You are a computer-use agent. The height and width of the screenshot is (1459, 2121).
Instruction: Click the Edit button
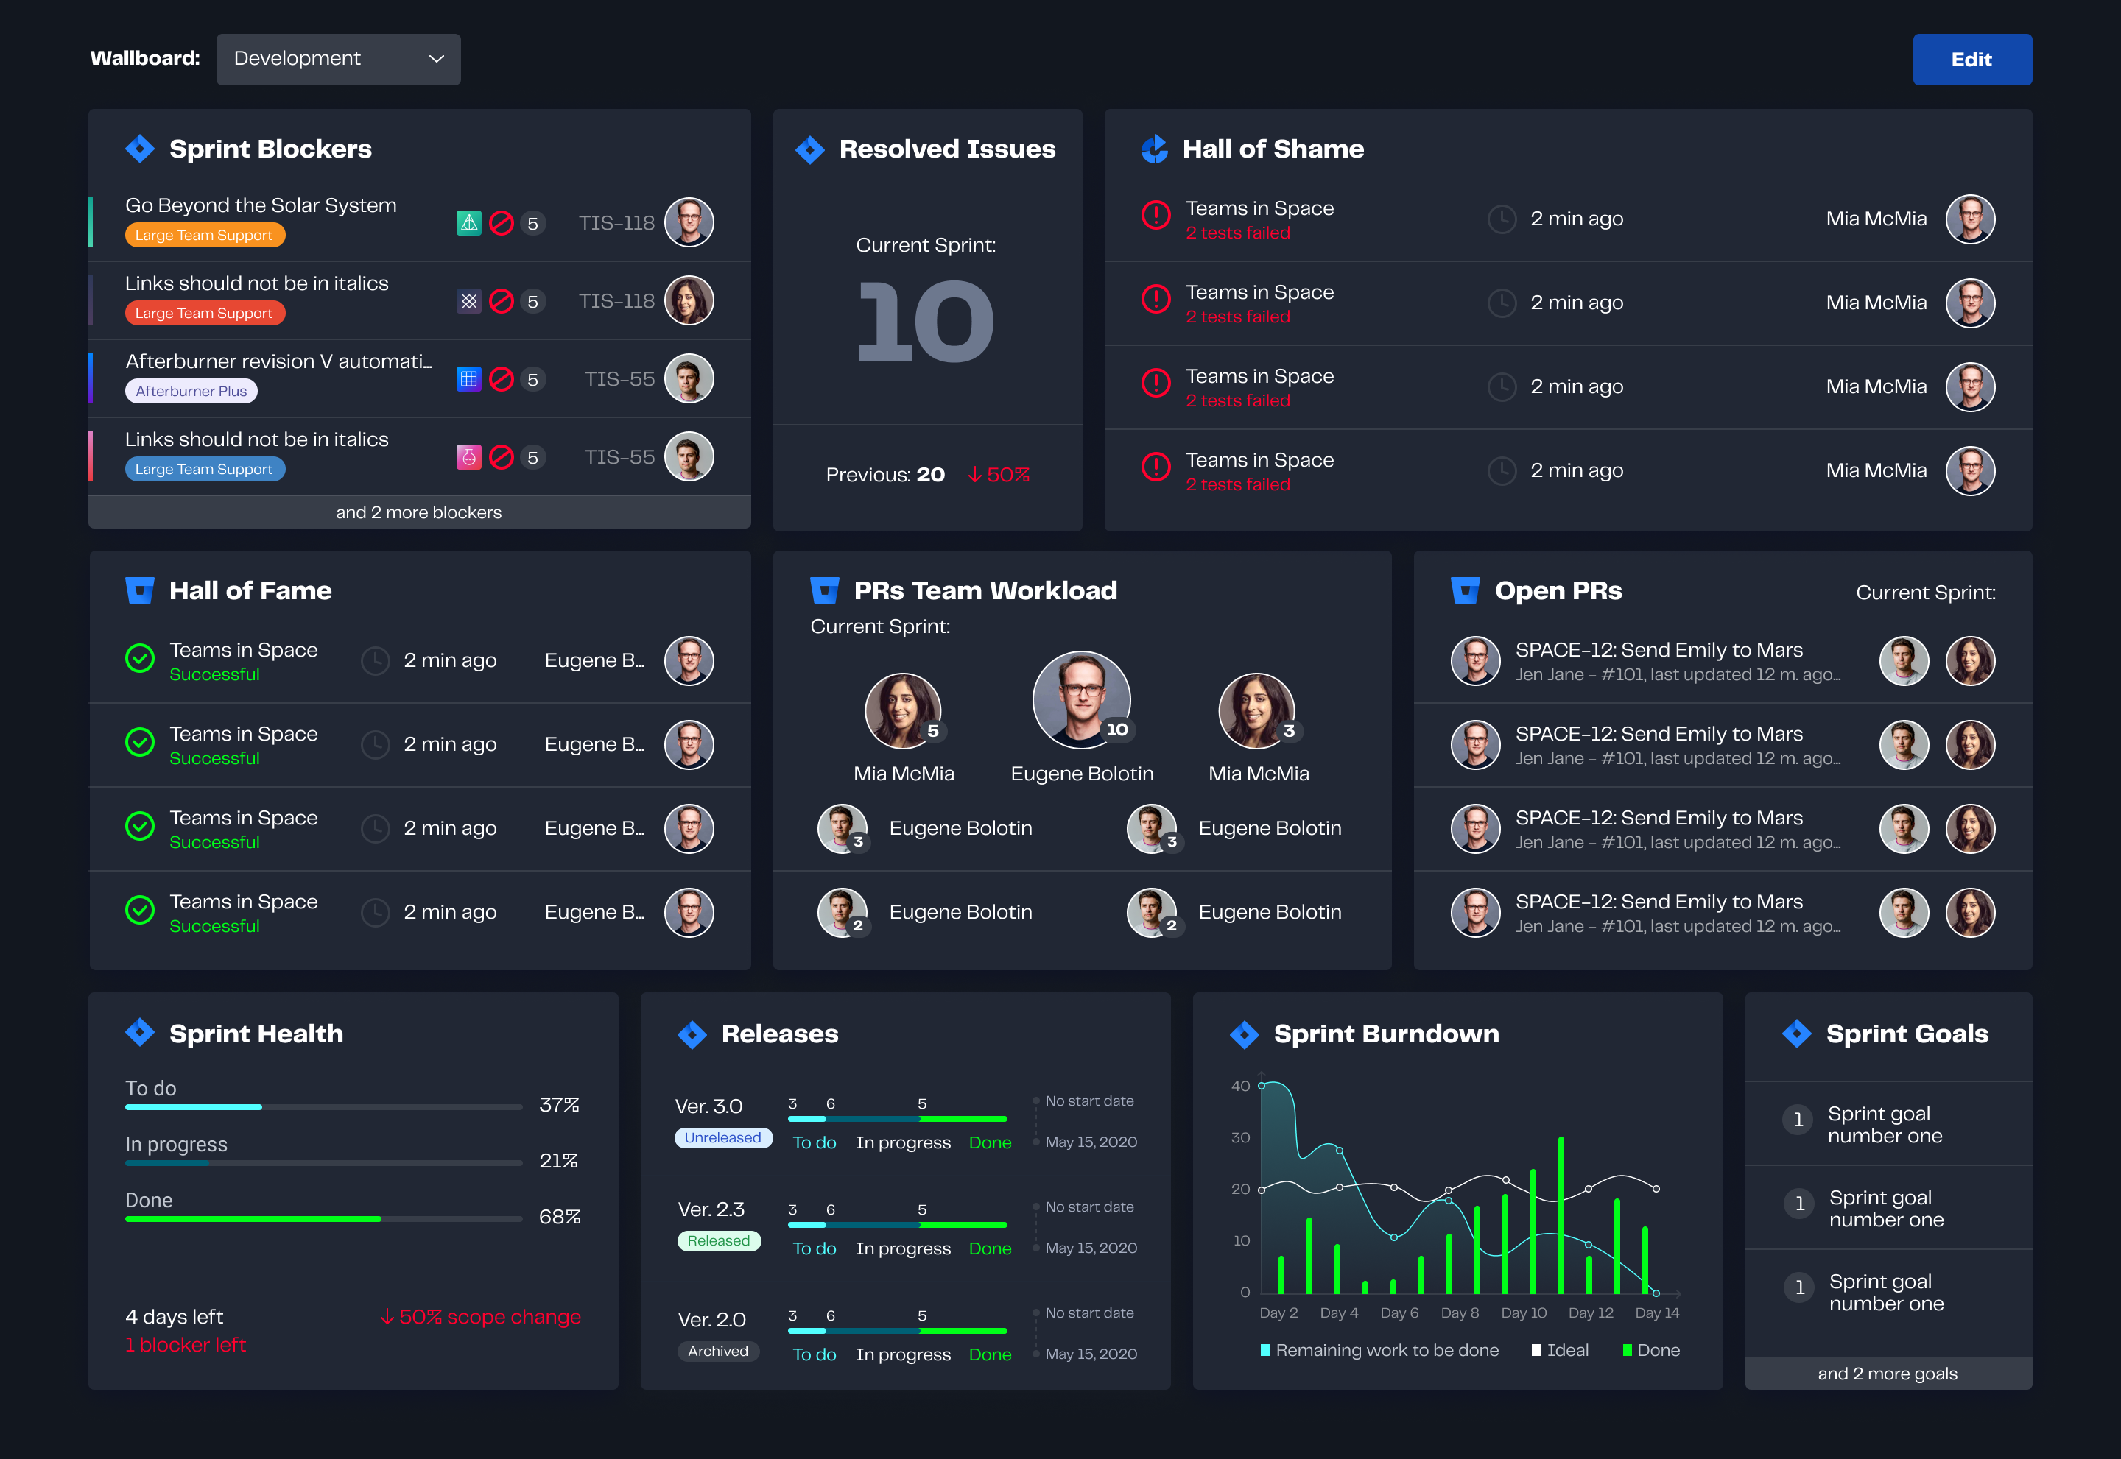click(1973, 60)
